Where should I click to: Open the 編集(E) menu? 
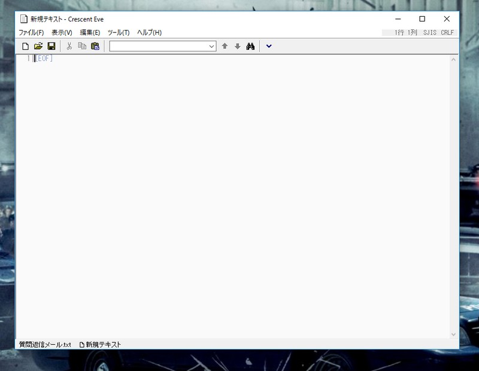tap(90, 32)
